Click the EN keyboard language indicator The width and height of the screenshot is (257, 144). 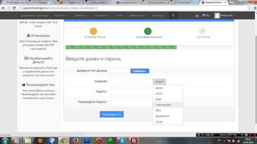point(219,140)
